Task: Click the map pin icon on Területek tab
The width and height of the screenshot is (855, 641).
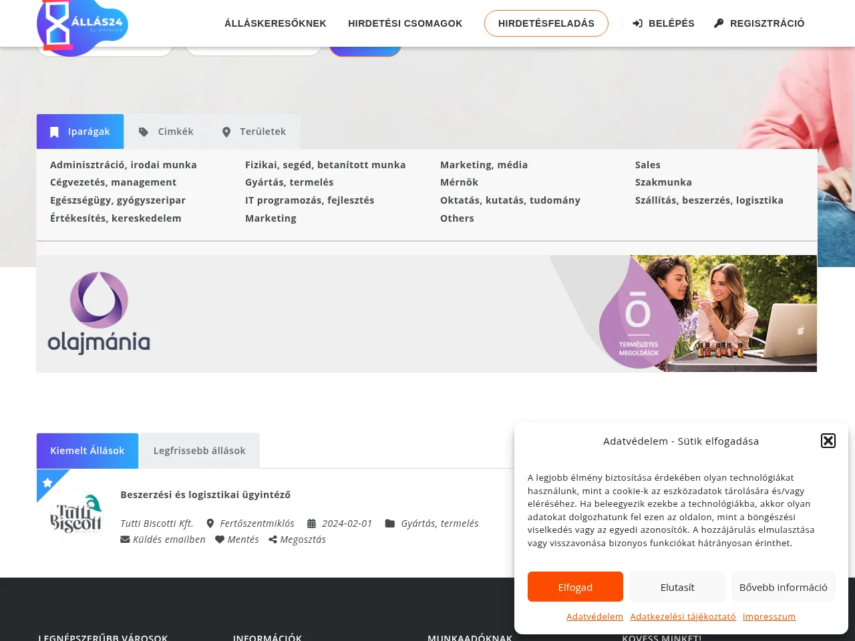Action: coord(226,132)
